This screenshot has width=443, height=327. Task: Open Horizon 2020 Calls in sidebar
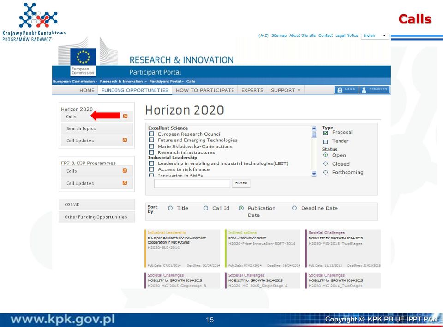point(96,117)
